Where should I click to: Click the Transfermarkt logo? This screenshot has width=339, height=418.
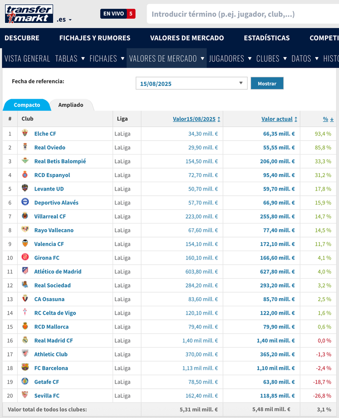(29, 14)
